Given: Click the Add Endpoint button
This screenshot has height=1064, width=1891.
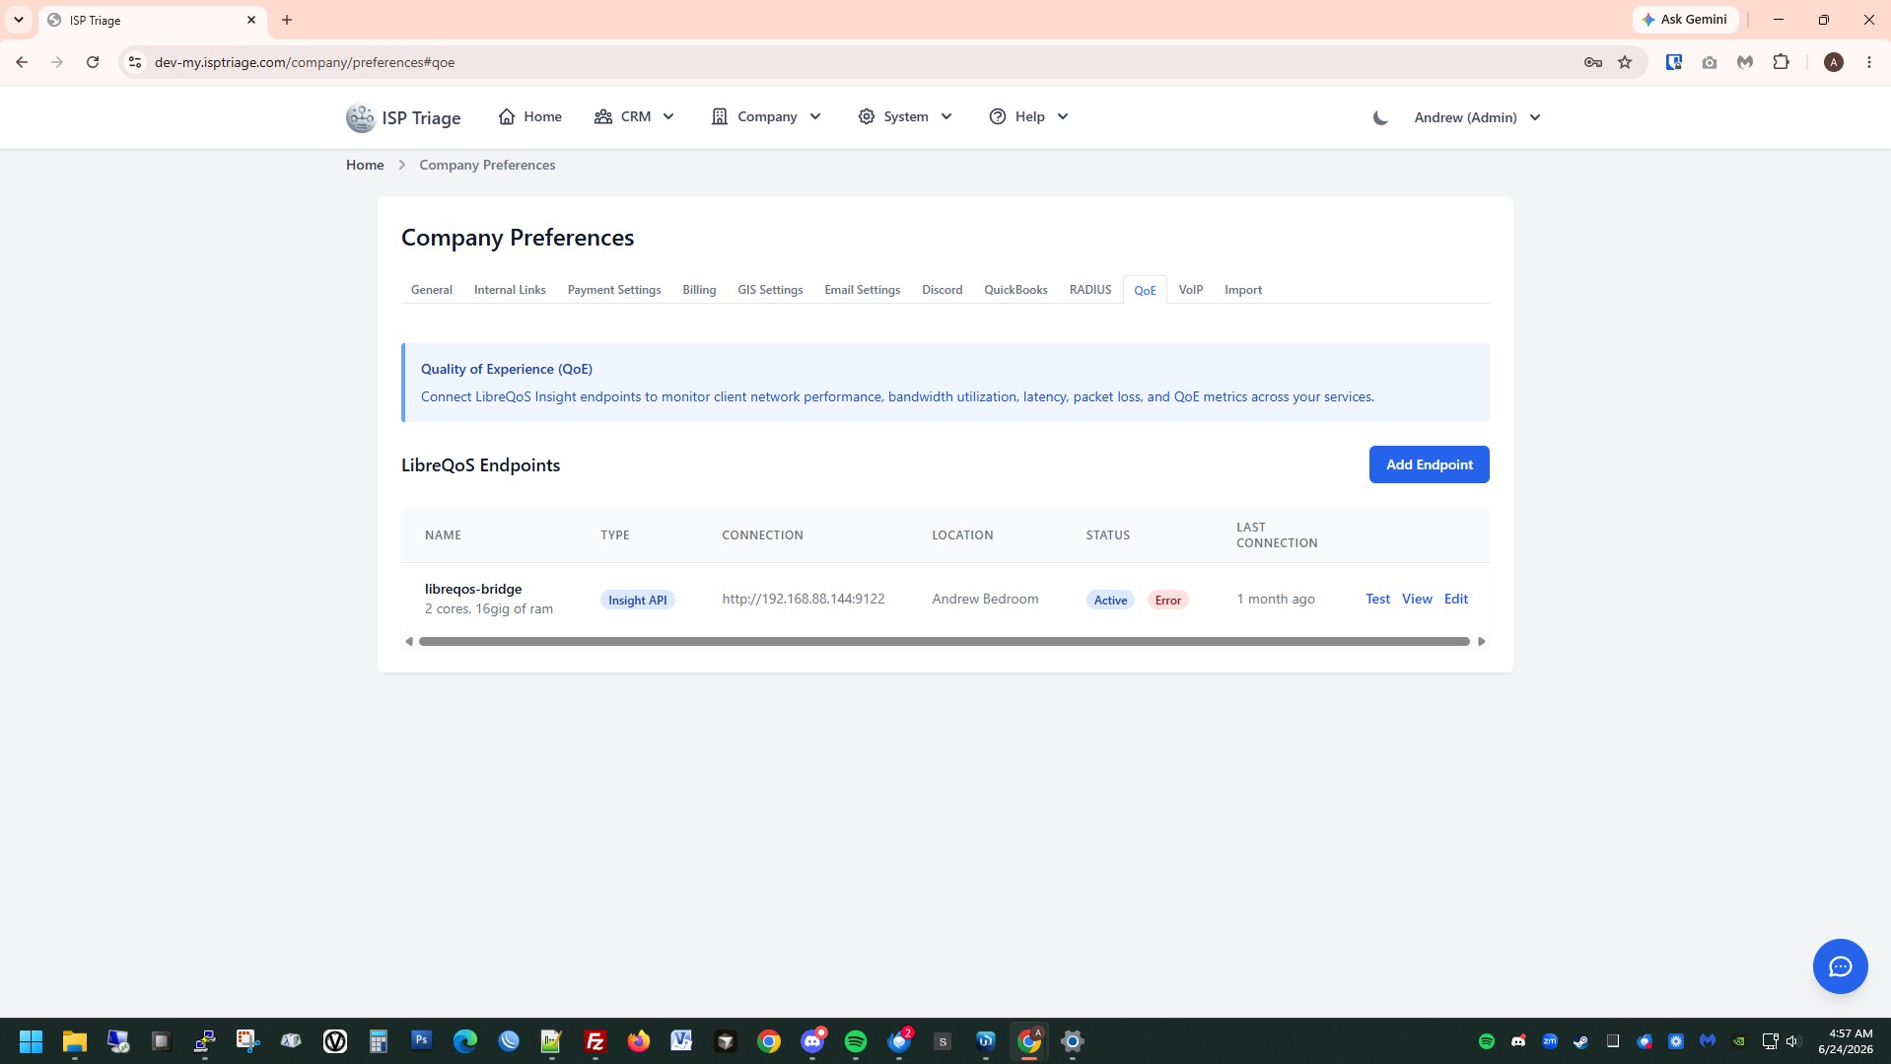Looking at the screenshot, I should tap(1430, 464).
